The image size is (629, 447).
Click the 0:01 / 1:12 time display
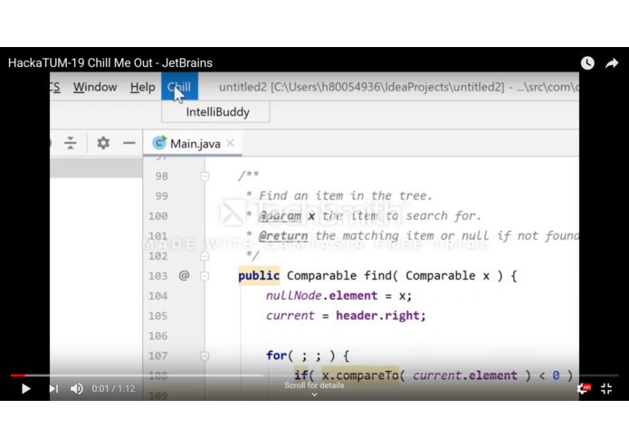[113, 388]
